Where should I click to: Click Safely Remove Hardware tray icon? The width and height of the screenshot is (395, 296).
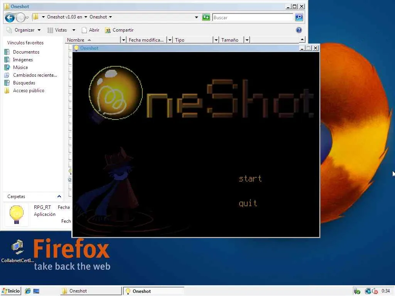(357, 291)
